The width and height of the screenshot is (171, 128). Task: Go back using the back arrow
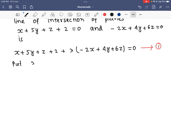pos(3,7)
